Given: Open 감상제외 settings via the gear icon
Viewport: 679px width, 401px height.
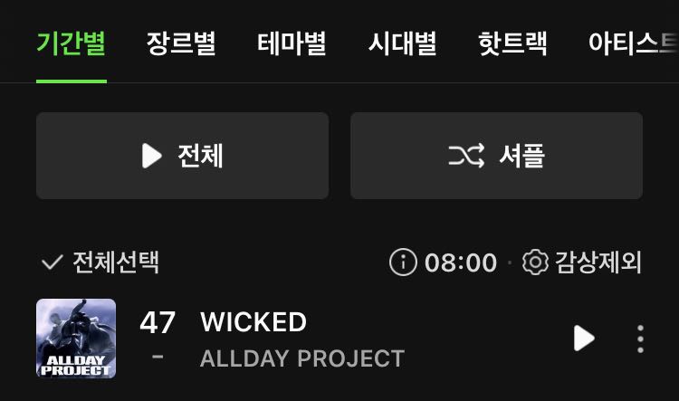Looking at the screenshot, I should (x=535, y=263).
